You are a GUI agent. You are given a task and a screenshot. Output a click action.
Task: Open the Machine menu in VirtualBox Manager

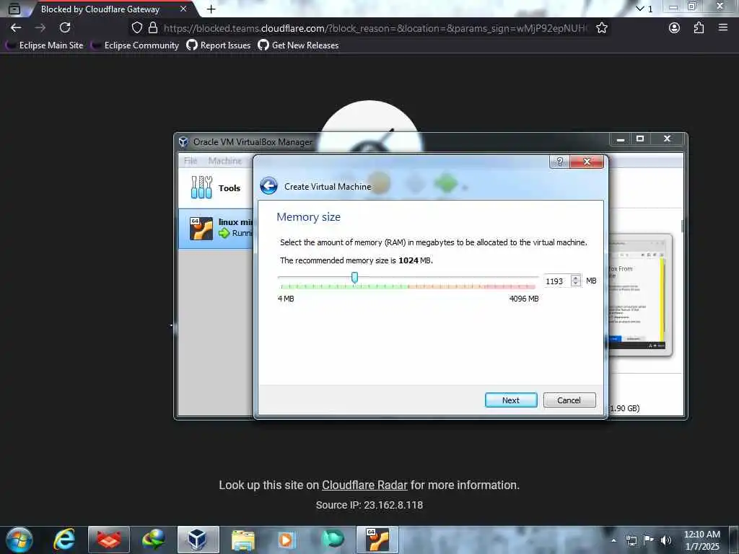click(225, 161)
